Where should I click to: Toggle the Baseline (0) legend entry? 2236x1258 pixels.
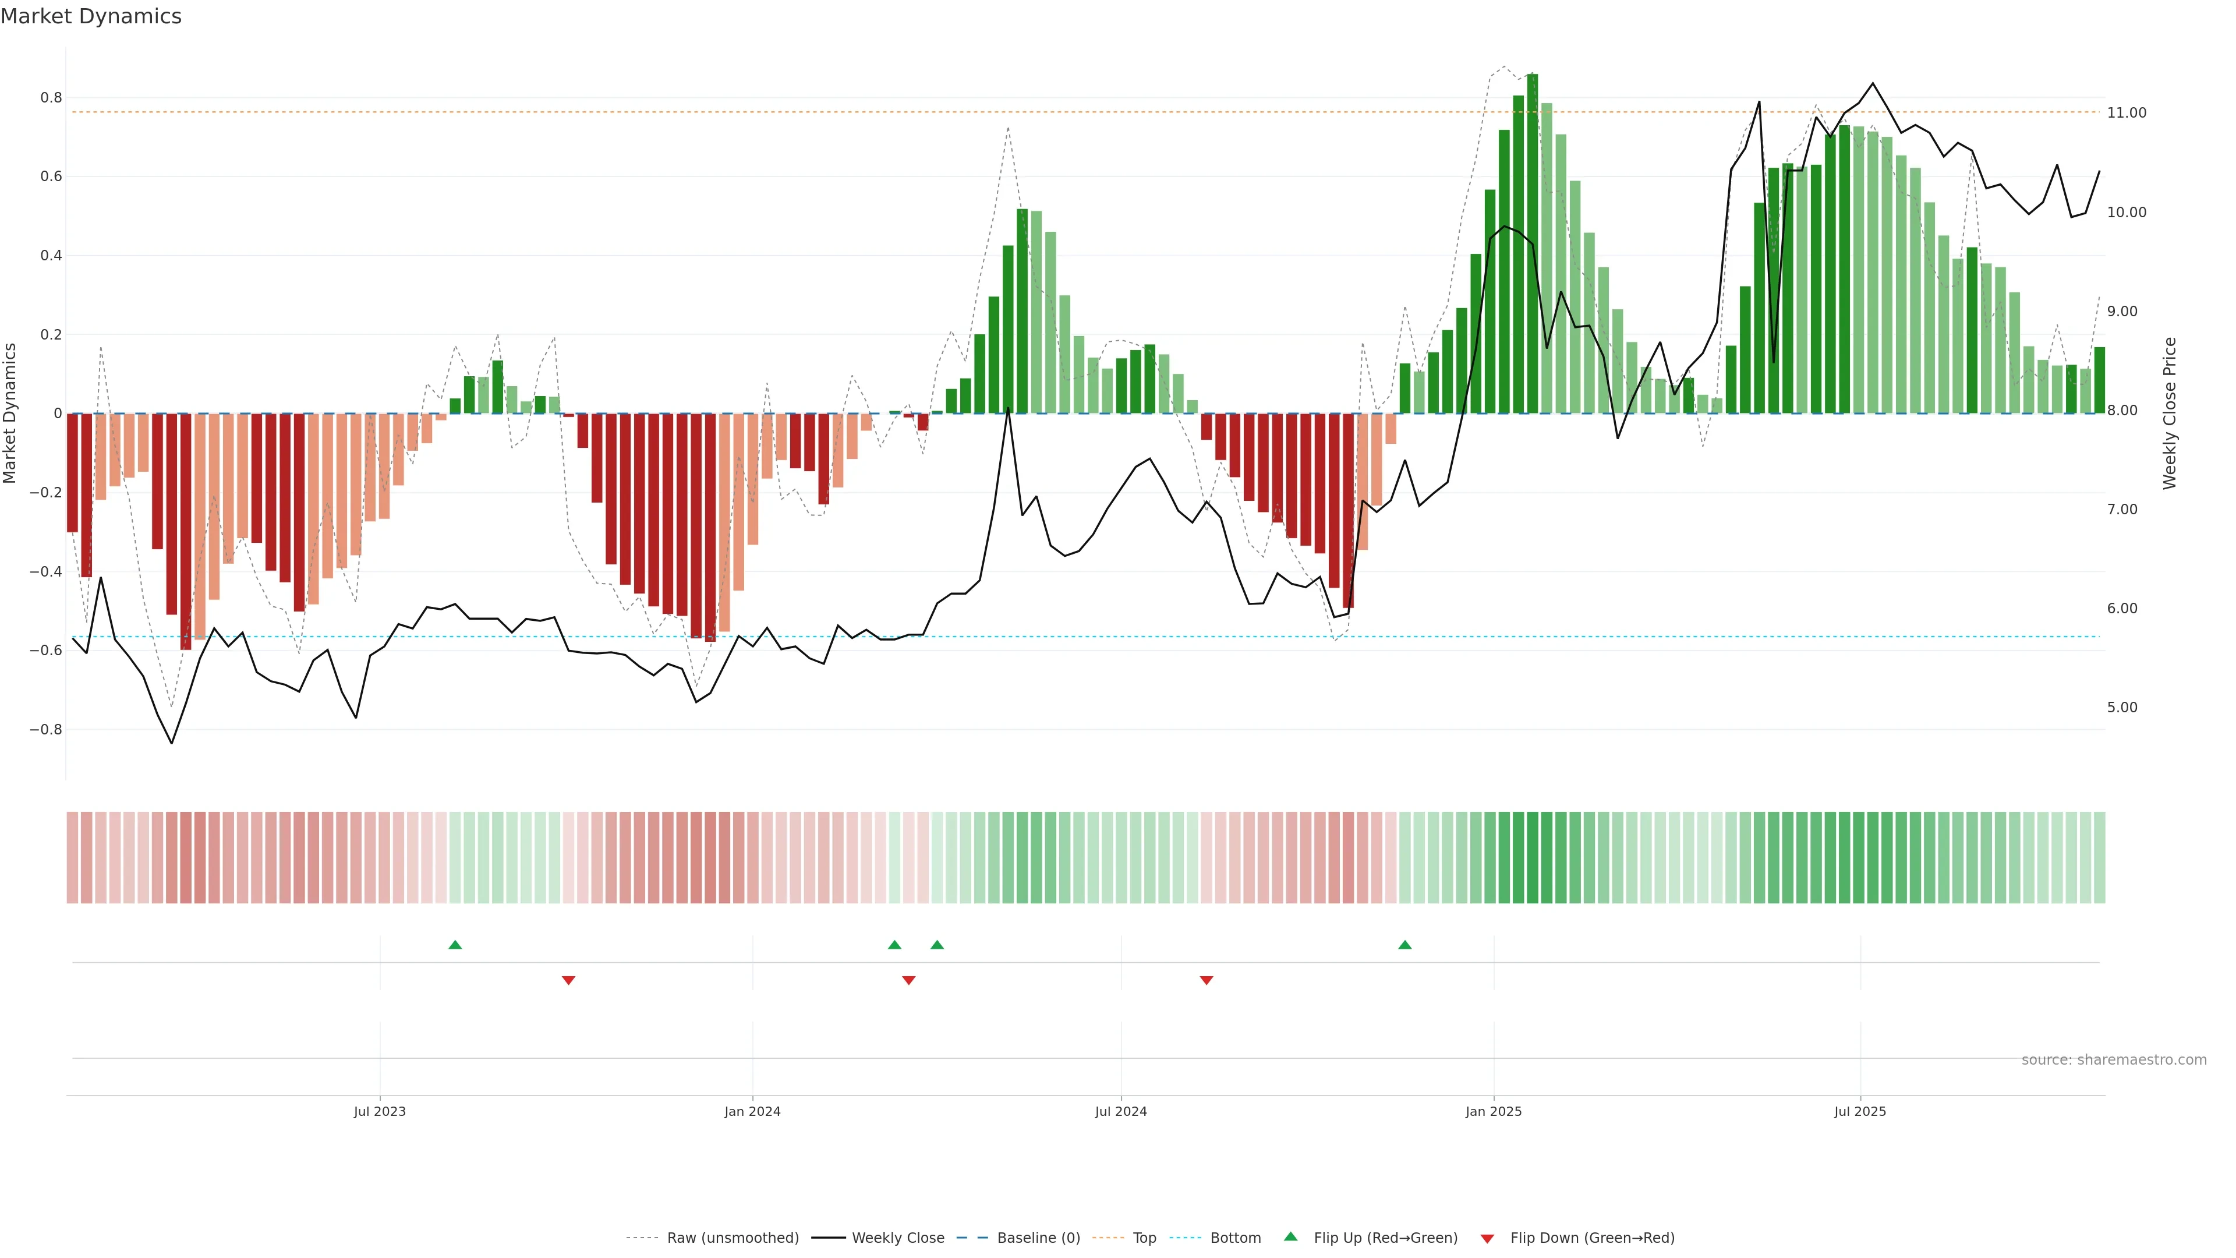pyautogui.click(x=1038, y=1237)
